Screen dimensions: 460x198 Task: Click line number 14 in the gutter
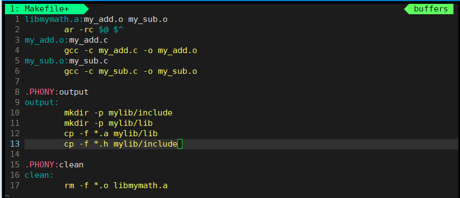tap(15, 154)
